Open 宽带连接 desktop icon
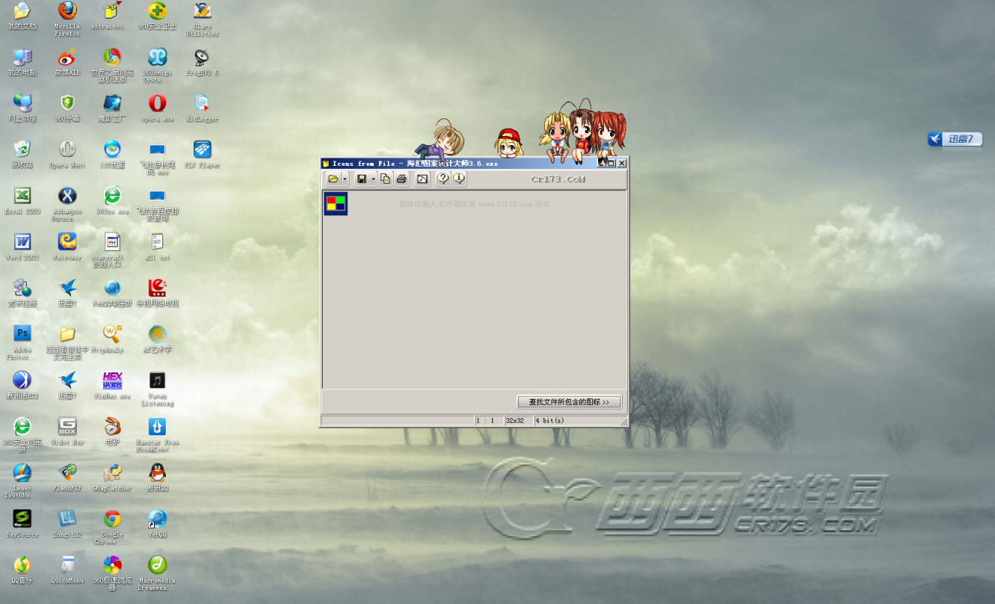 coord(22,292)
